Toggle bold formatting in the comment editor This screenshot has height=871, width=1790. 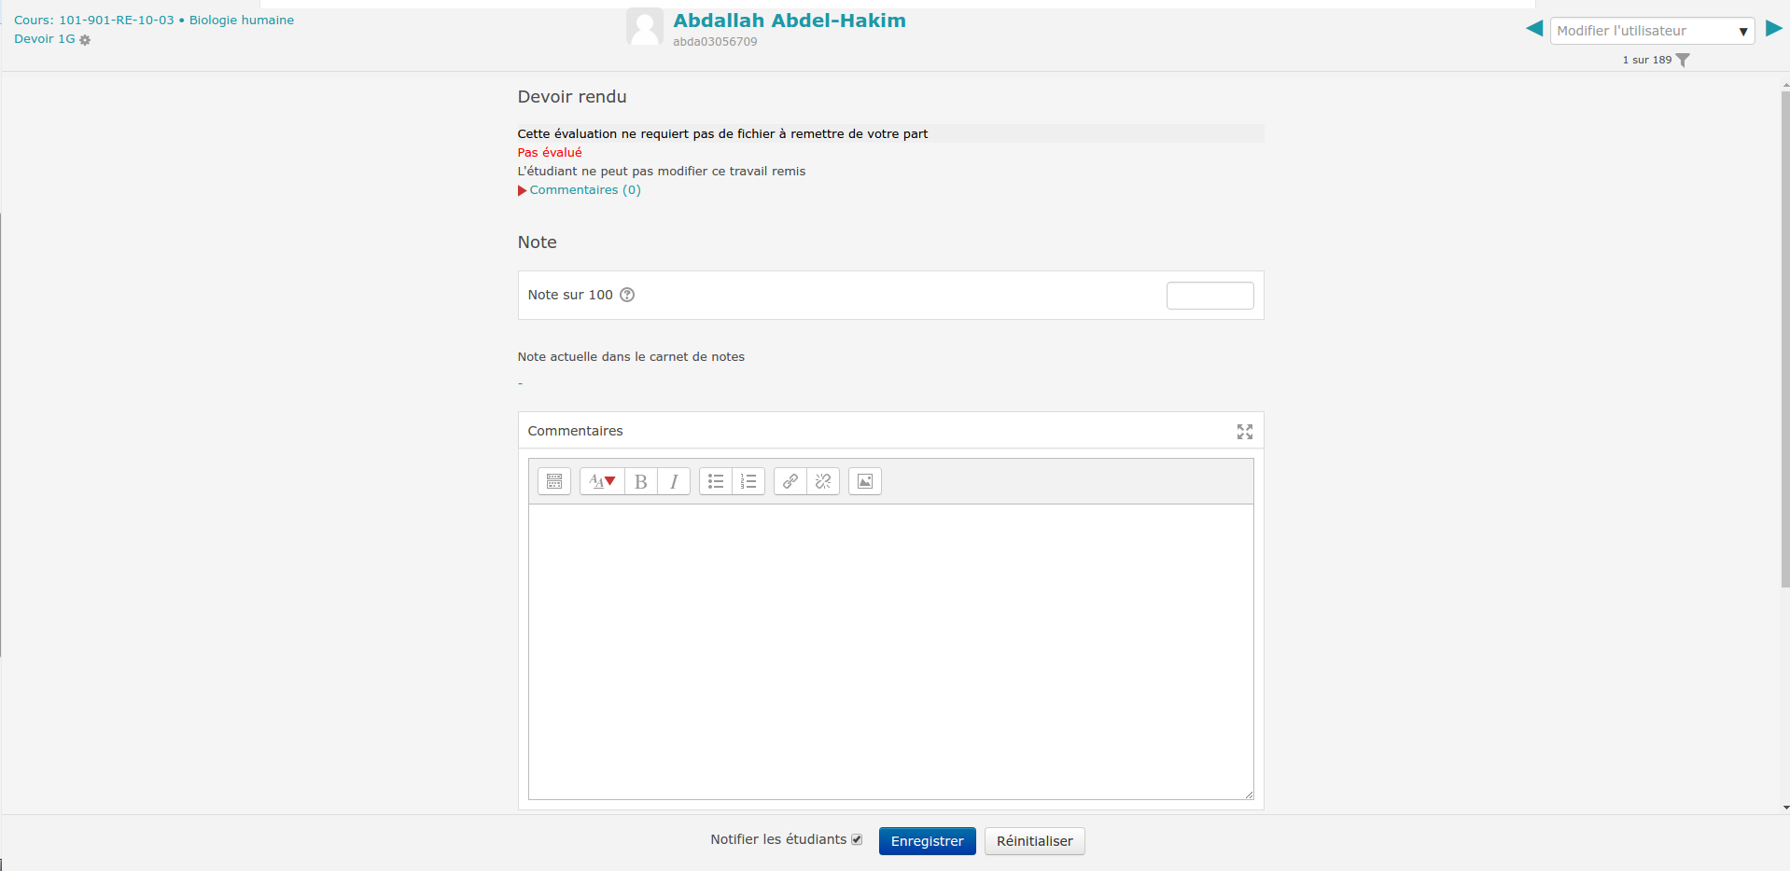point(641,481)
